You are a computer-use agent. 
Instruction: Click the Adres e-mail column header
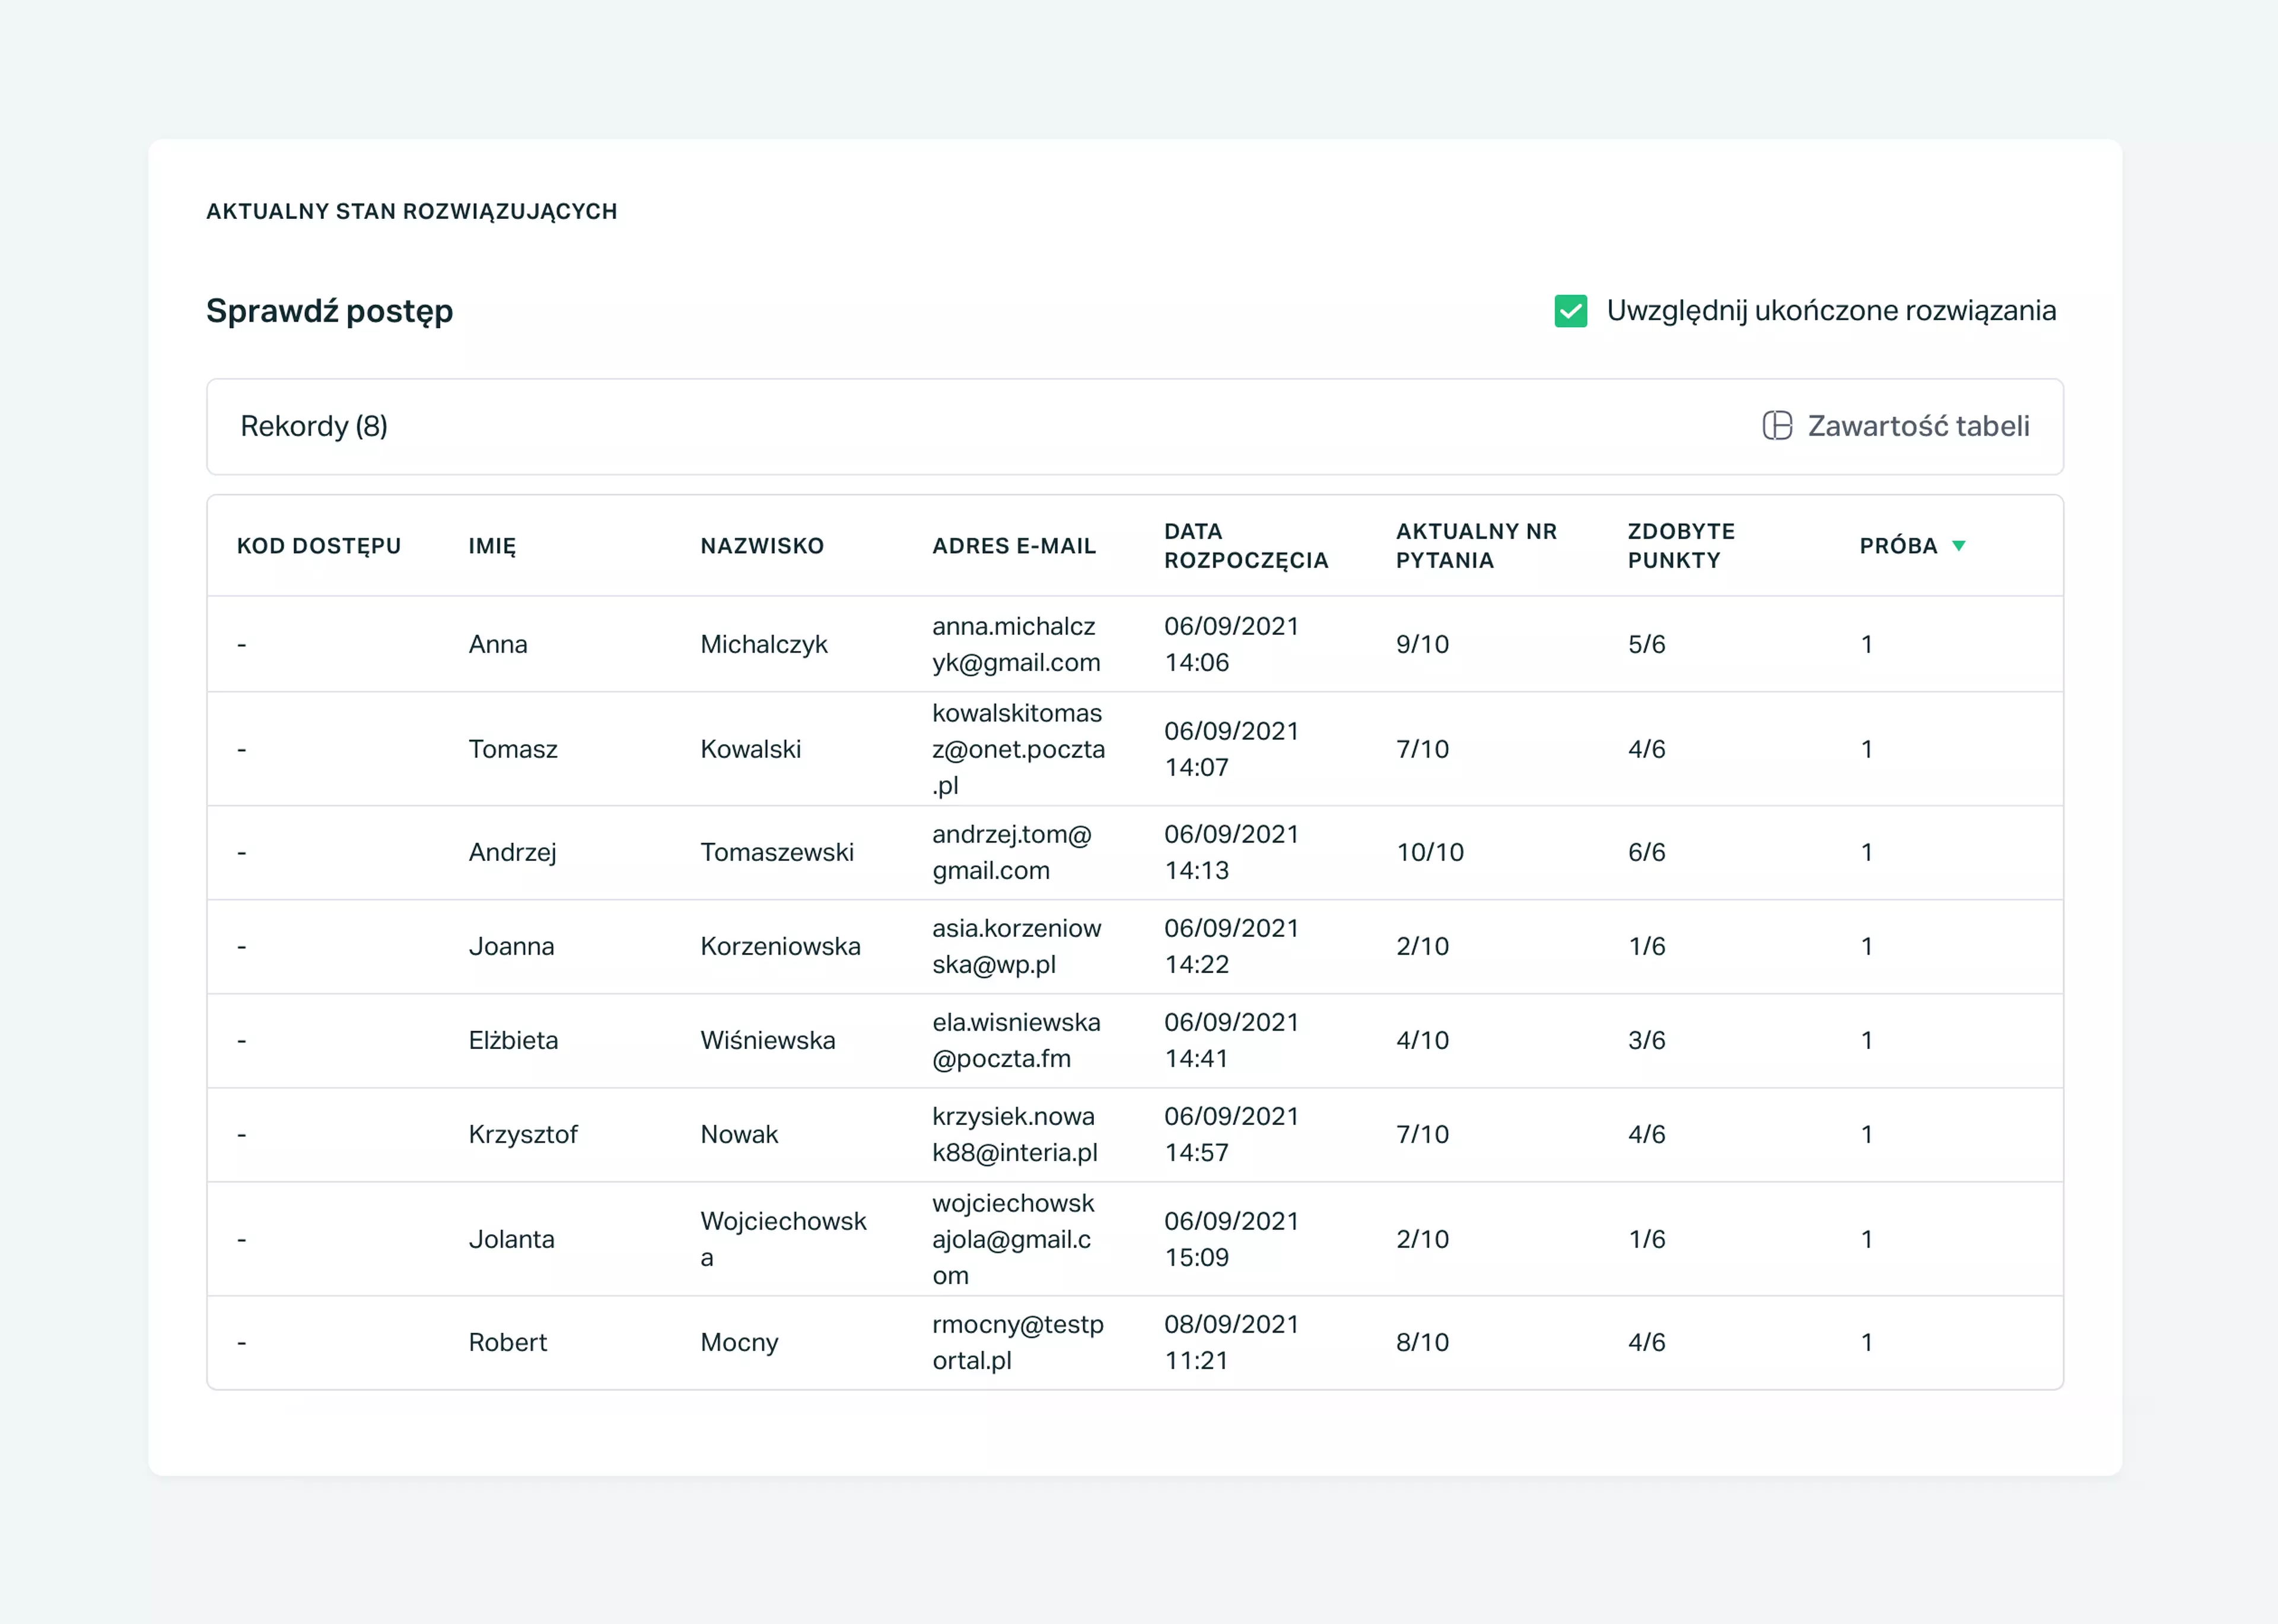(1014, 546)
